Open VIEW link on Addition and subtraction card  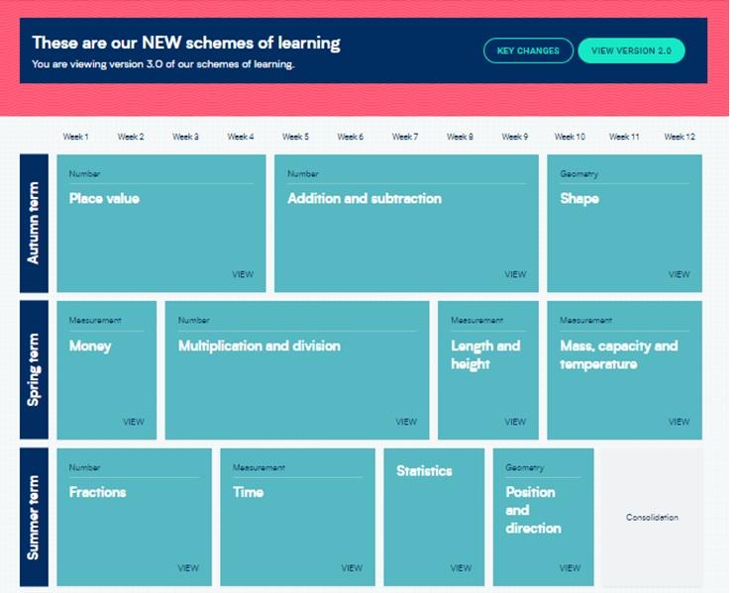tap(515, 274)
